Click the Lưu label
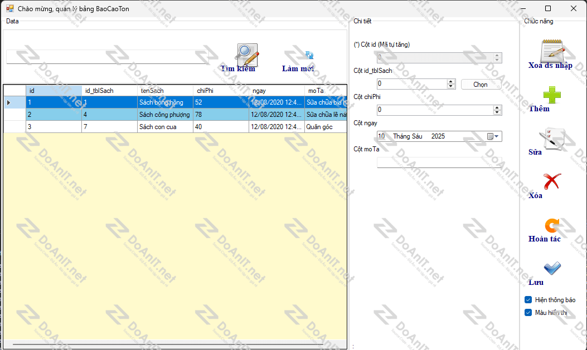Viewport: 587px width, 350px height. tap(536, 282)
